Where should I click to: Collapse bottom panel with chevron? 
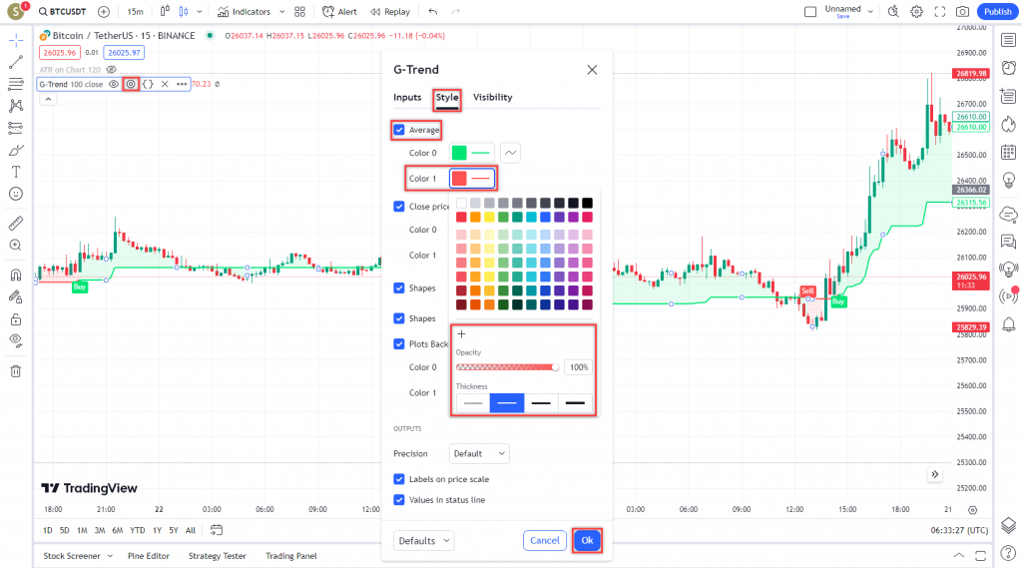click(959, 556)
